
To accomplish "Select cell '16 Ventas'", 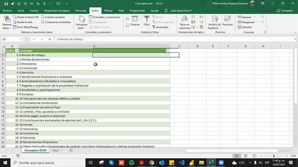I will coord(94,125).
